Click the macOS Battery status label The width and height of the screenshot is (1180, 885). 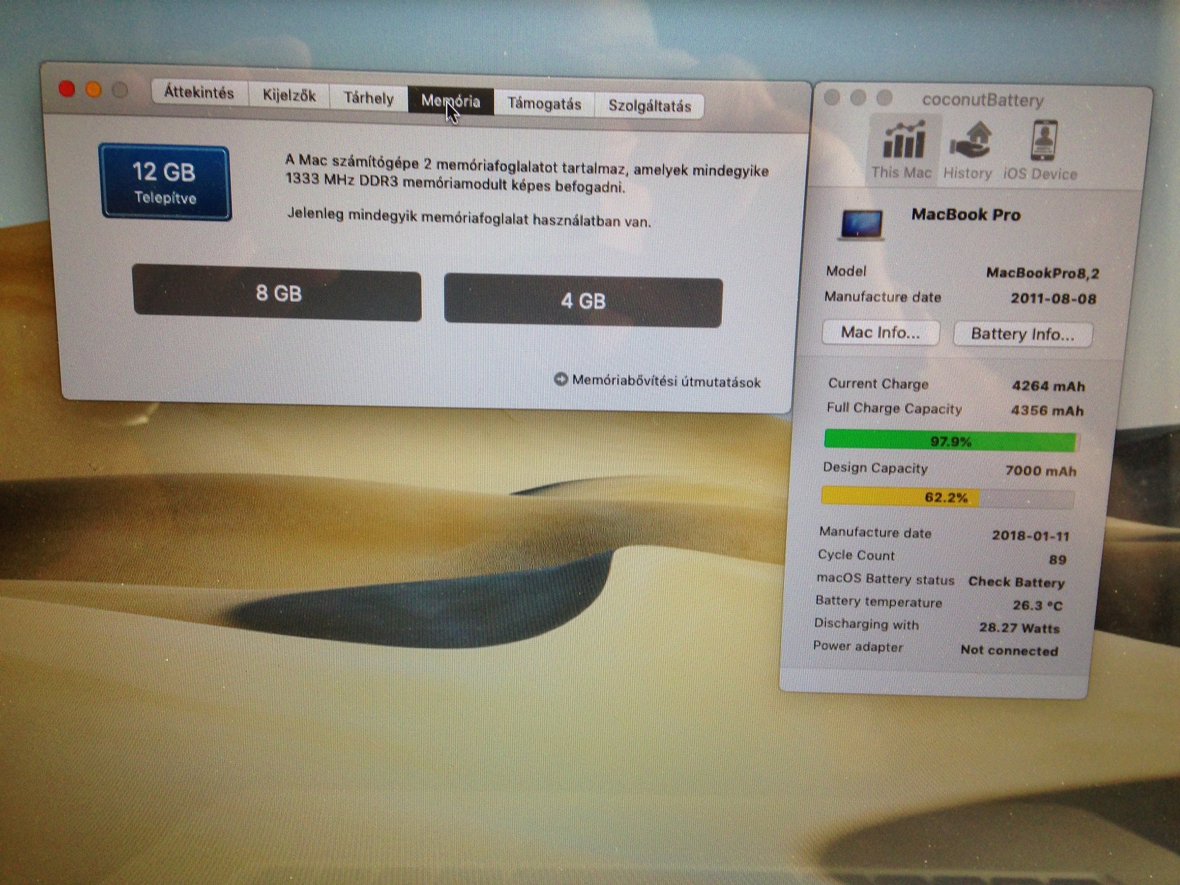point(885,579)
